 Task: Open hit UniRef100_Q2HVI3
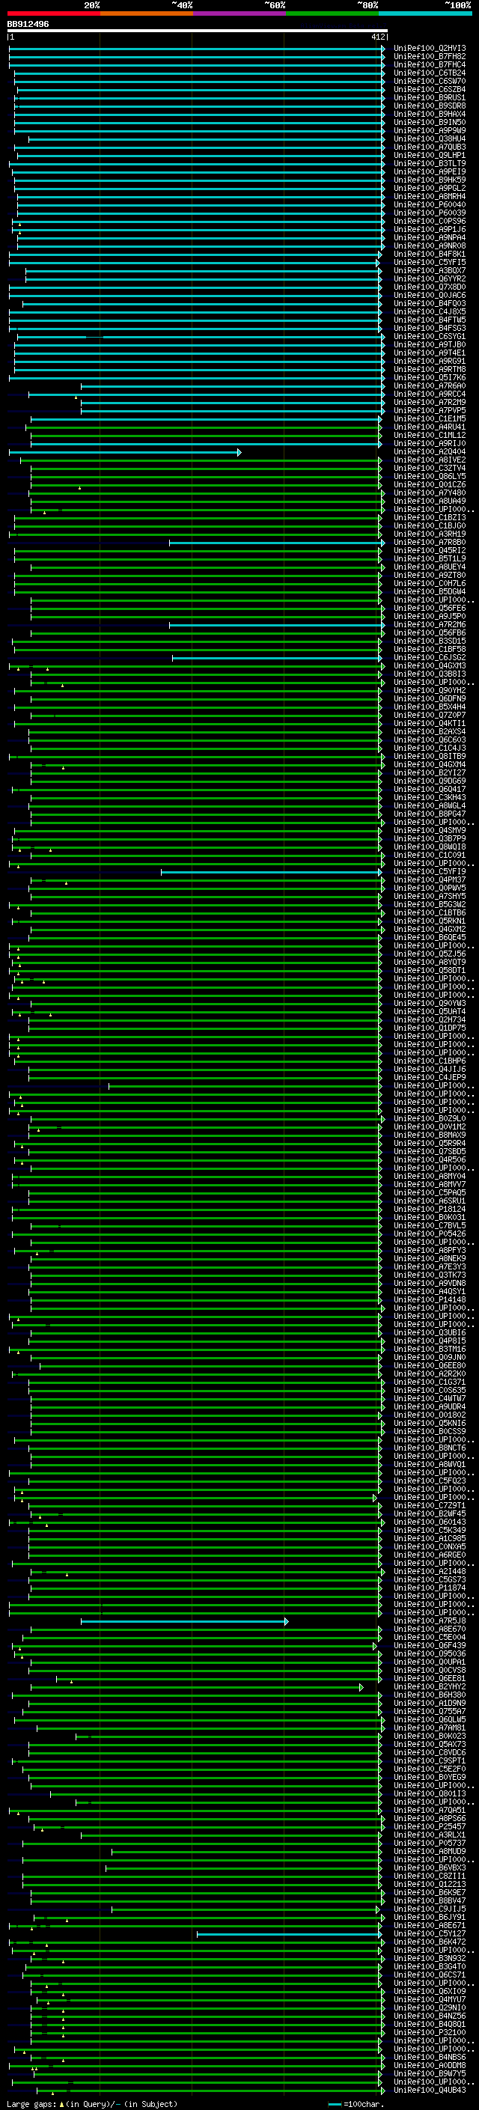pos(430,49)
